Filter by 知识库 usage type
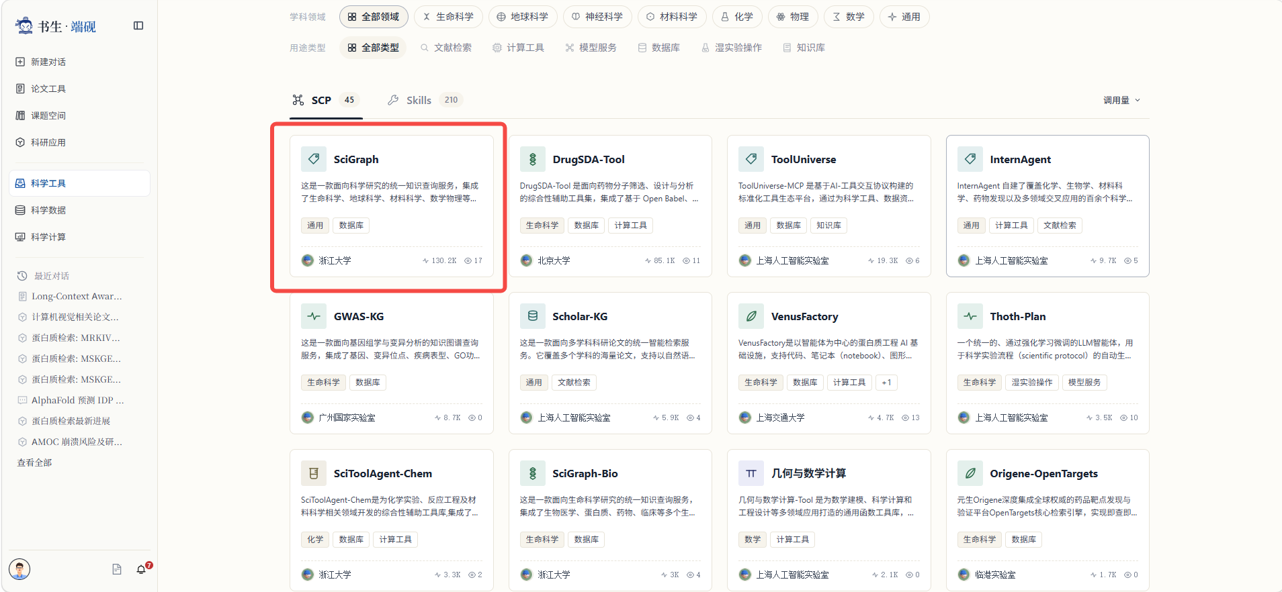1282x592 pixels. tap(804, 48)
